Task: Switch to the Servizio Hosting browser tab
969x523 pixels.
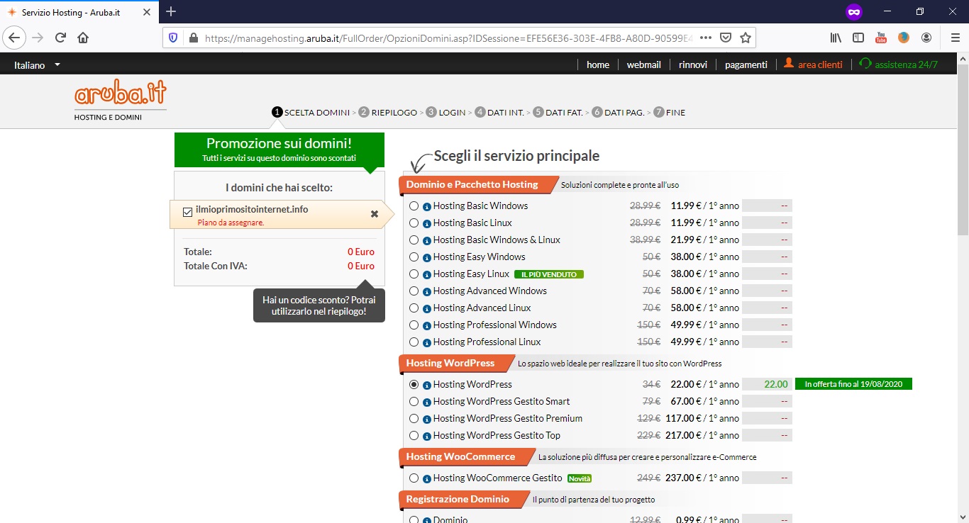Action: 78,12
